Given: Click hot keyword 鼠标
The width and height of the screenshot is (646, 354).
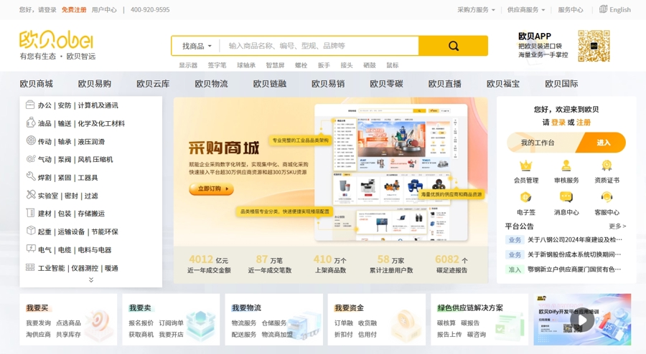Looking at the screenshot, I should [392, 65].
